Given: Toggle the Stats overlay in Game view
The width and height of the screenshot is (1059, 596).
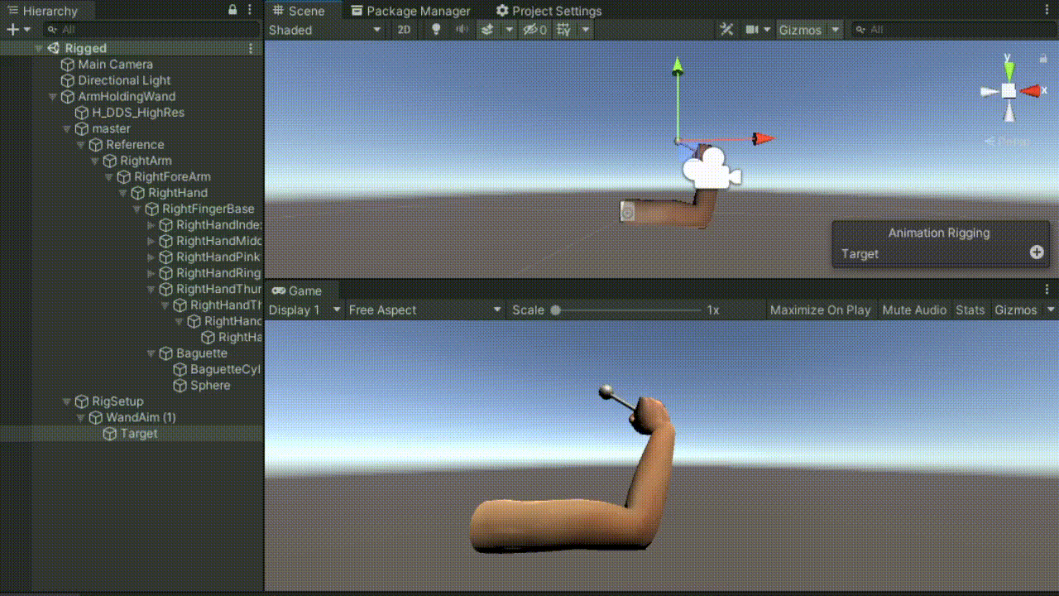Looking at the screenshot, I should [970, 310].
